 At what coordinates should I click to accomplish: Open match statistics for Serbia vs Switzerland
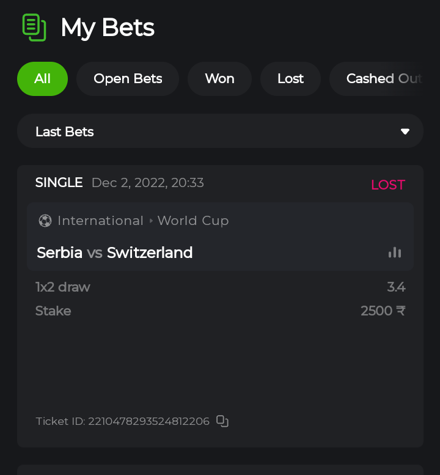point(395,252)
